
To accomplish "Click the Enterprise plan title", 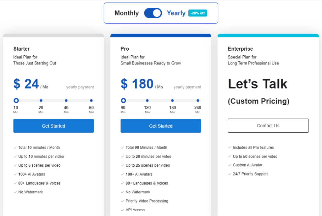I will 240,49.
